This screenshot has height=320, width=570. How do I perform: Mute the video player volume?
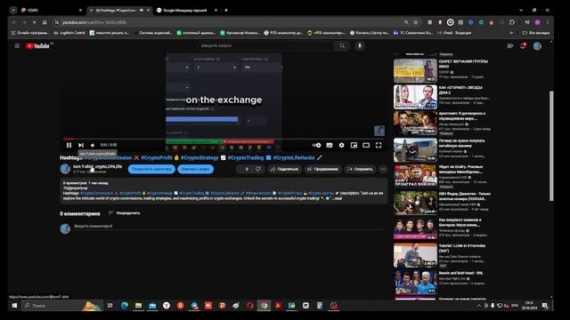coord(93,145)
